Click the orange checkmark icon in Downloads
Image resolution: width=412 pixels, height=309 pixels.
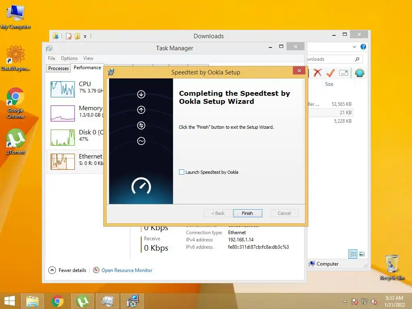point(330,72)
